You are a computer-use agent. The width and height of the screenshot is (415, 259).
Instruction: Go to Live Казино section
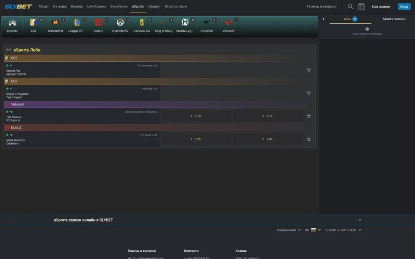point(96,6)
